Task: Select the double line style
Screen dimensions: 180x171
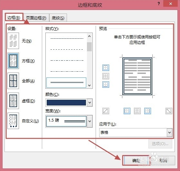Action: pyautogui.click(x=66, y=83)
